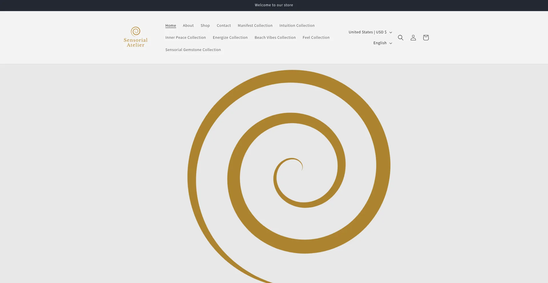Open the search magnifier icon
Viewport: 548px width, 283px height.
click(x=400, y=38)
